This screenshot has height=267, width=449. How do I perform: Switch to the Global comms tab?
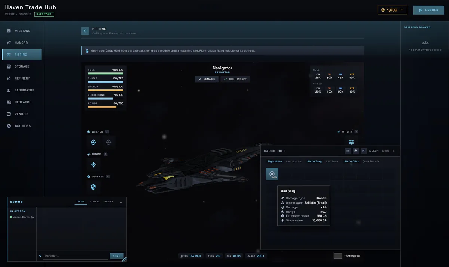[x=95, y=202]
